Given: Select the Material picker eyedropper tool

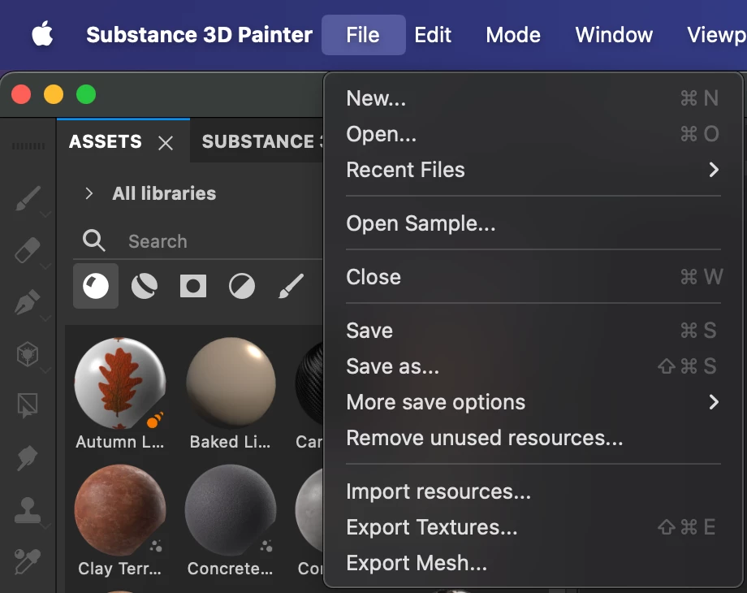Looking at the screenshot, I should (x=28, y=561).
